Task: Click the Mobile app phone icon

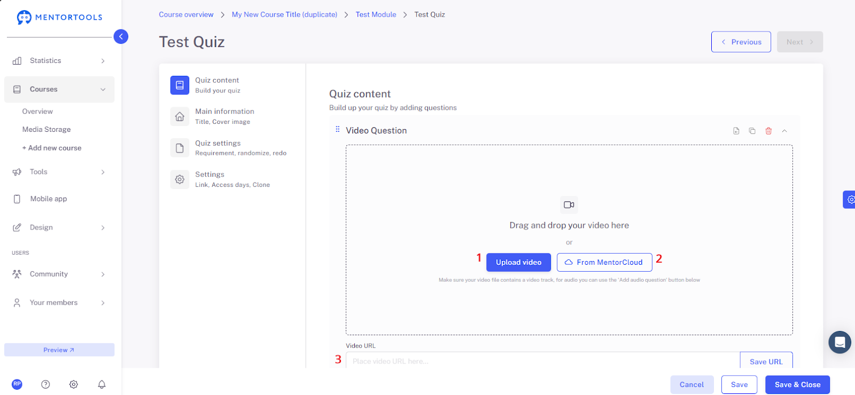Action: pyautogui.click(x=17, y=199)
